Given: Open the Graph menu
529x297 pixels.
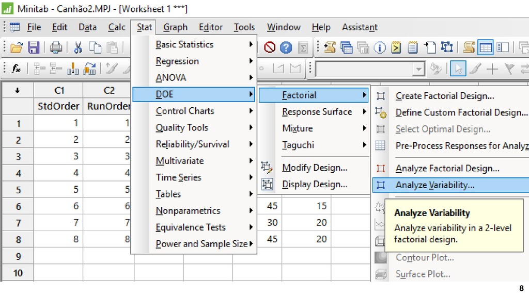Looking at the screenshot, I should (175, 27).
